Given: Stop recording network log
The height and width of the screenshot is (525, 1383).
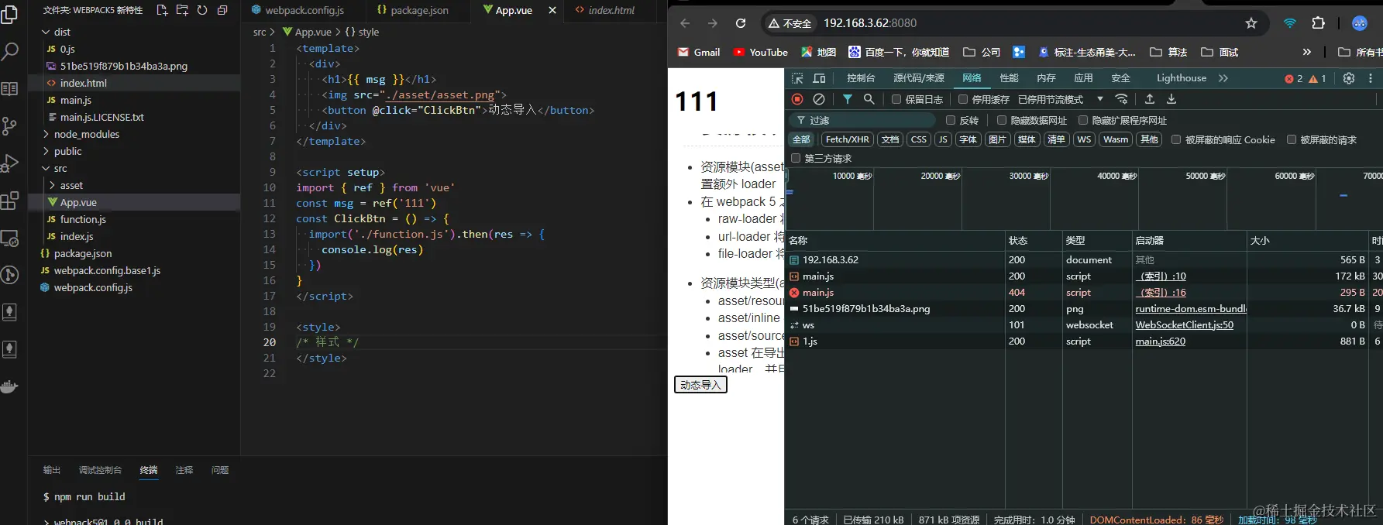Looking at the screenshot, I should pyautogui.click(x=797, y=99).
